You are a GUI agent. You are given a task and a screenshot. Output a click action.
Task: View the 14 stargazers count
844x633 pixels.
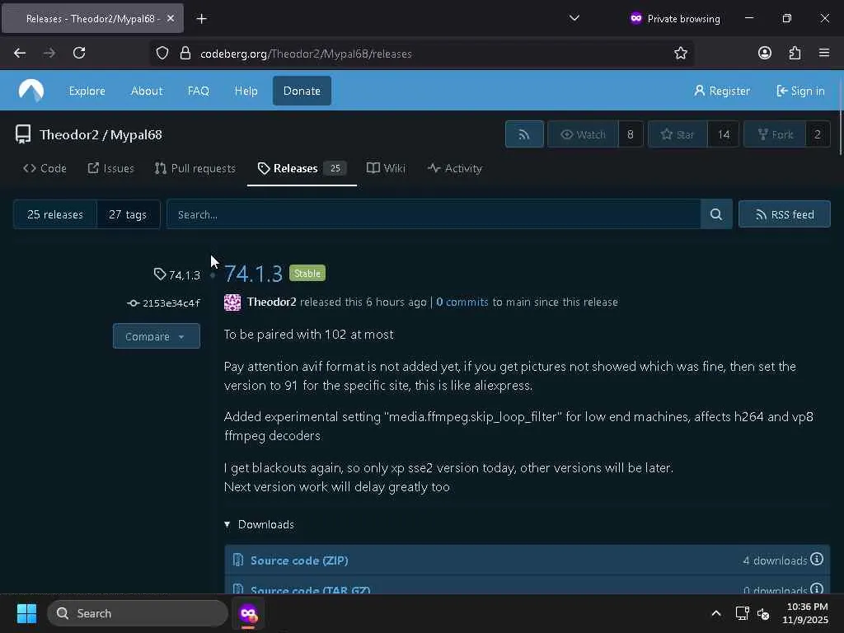(x=724, y=134)
